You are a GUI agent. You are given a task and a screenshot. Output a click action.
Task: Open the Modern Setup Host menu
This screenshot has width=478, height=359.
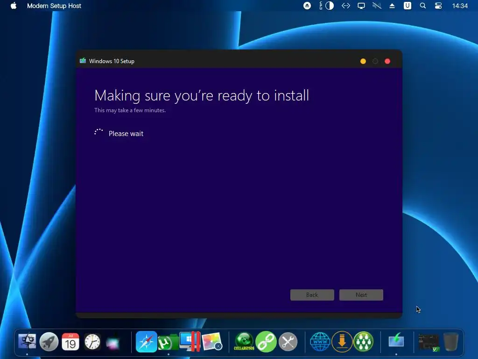(x=54, y=6)
